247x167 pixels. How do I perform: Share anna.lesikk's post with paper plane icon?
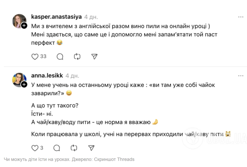pos(91,148)
